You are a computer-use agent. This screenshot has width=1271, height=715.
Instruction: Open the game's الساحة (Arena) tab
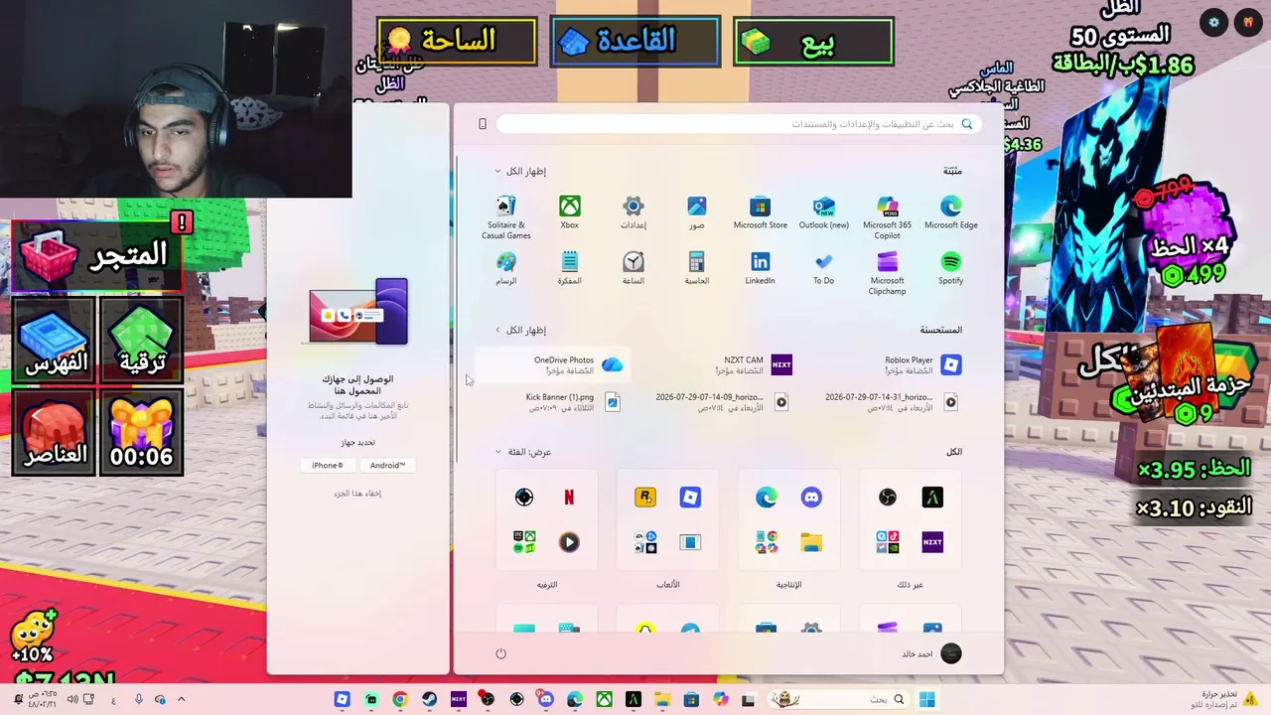(457, 41)
